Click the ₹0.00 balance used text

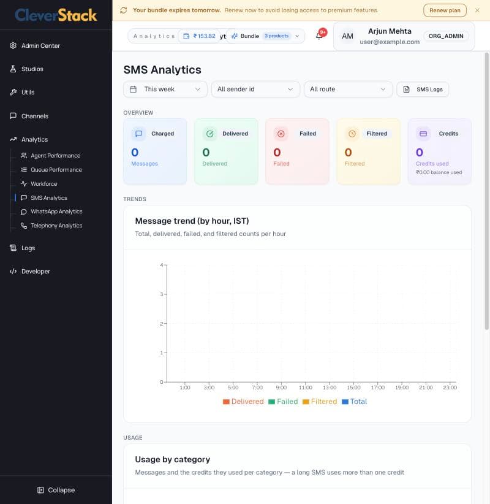tap(439, 172)
